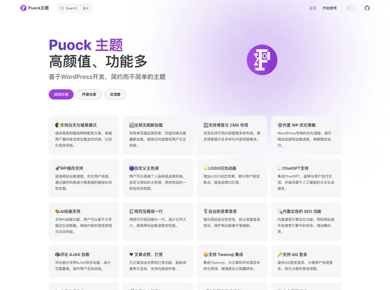Click the 评论 AJAX 加载 card title
390x290 pixels.
click(75, 254)
